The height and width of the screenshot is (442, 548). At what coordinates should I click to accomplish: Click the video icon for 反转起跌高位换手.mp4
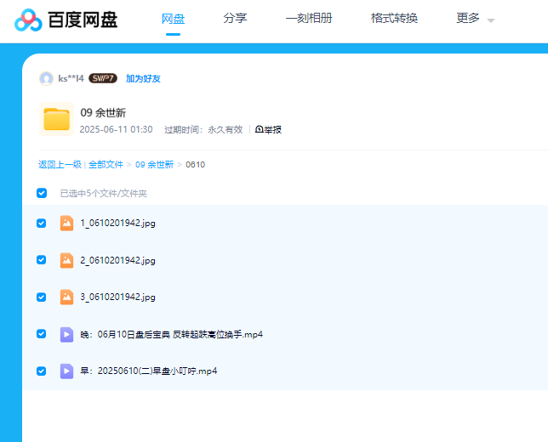(x=66, y=334)
